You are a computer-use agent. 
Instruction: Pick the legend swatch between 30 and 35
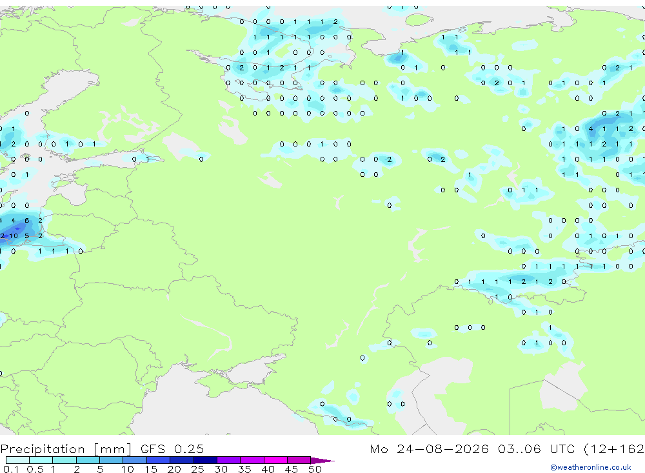click(229, 460)
